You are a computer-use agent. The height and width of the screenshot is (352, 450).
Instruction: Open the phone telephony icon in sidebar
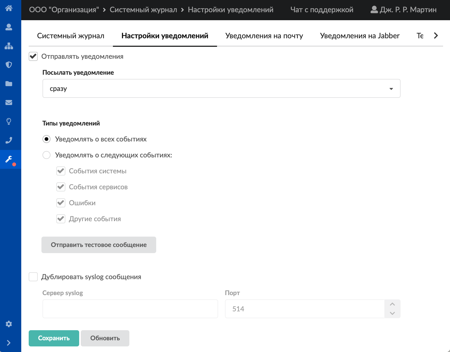9,140
